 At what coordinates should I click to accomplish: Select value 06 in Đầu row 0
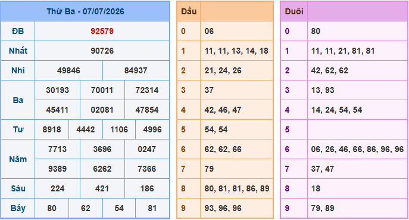(209, 31)
